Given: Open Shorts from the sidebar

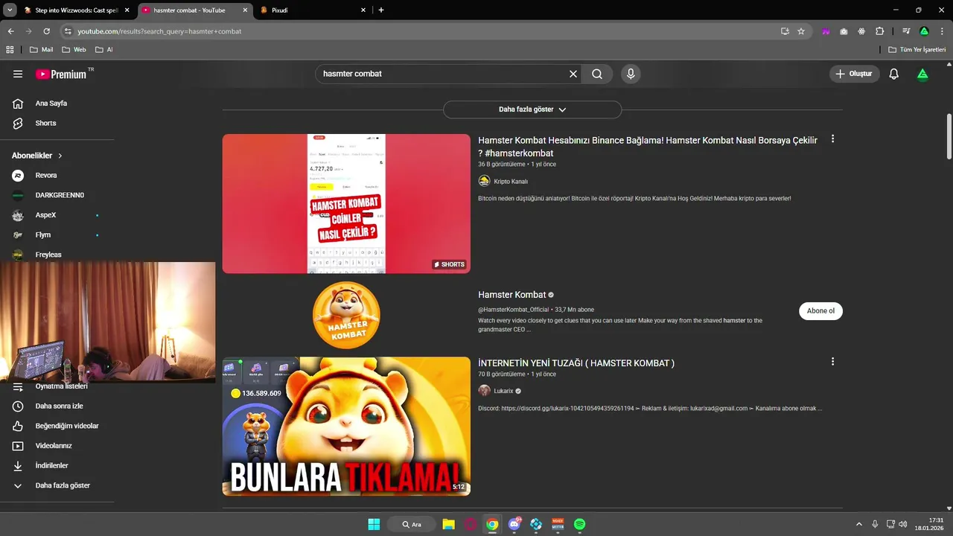Looking at the screenshot, I should (x=45, y=123).
